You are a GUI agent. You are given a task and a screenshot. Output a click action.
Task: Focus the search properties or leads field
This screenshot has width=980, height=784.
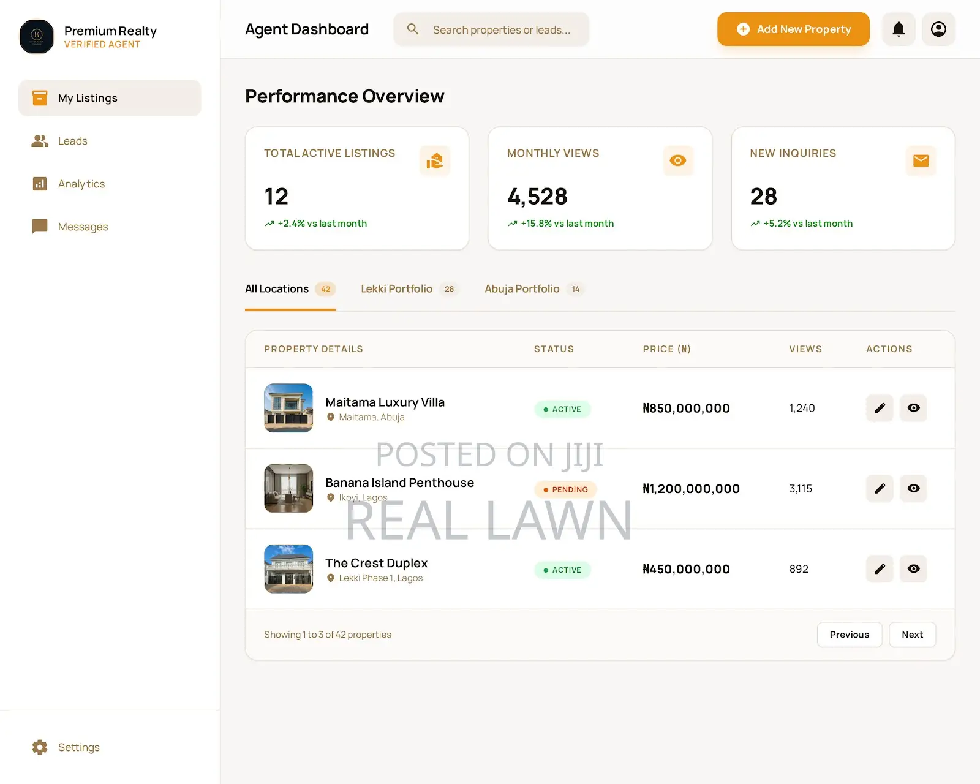[491, 29]
